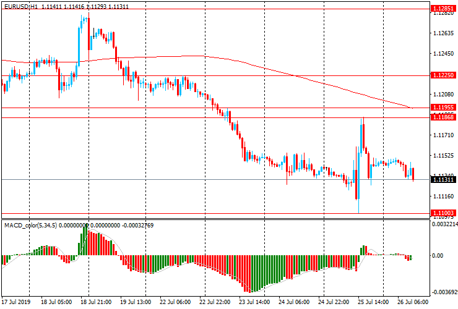Click the 17 Jul 2019 time label
The image size is (458, 309).
15,302
